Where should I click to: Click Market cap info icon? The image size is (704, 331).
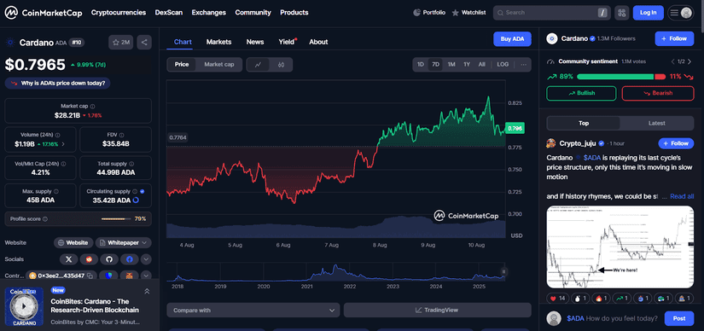click(92, 107)
